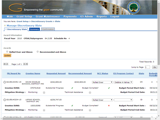Screen dimensions: 160x120
Task: Click Slate breadcrumb link
Action: (57, 21)
